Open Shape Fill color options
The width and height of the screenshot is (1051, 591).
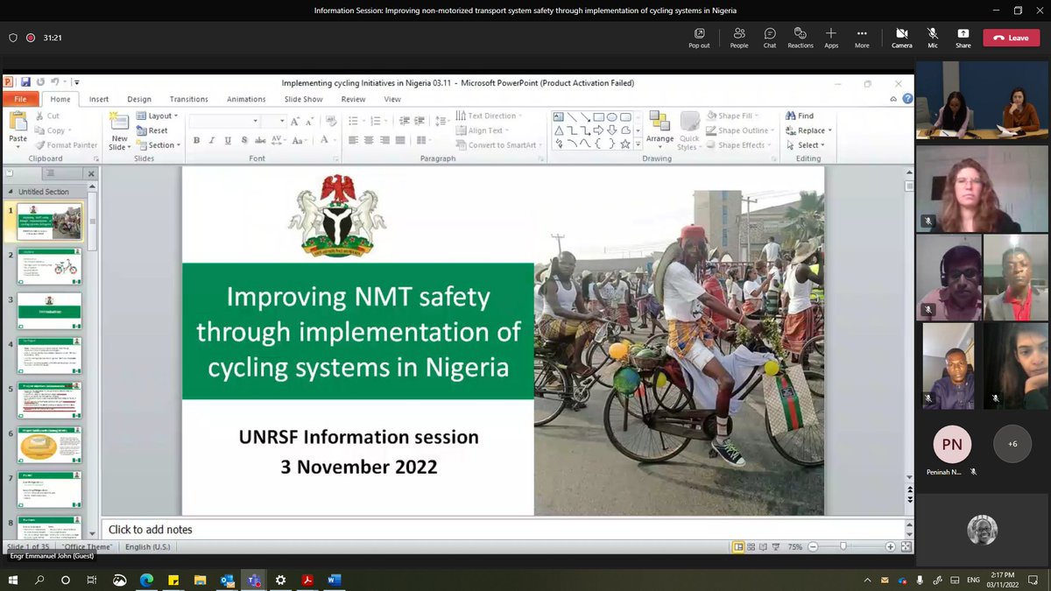coord(731,116)
